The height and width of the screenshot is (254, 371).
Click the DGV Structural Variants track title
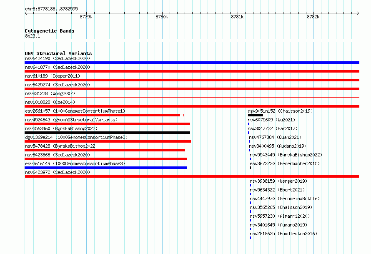tap(58, 53)
